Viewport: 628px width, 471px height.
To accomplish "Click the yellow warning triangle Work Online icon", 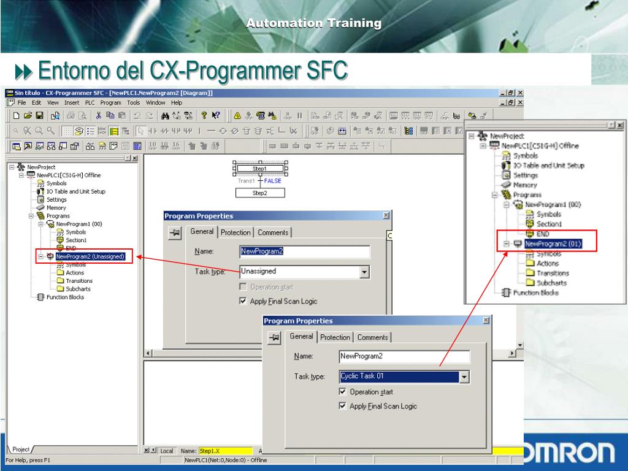I will point(237,116).
